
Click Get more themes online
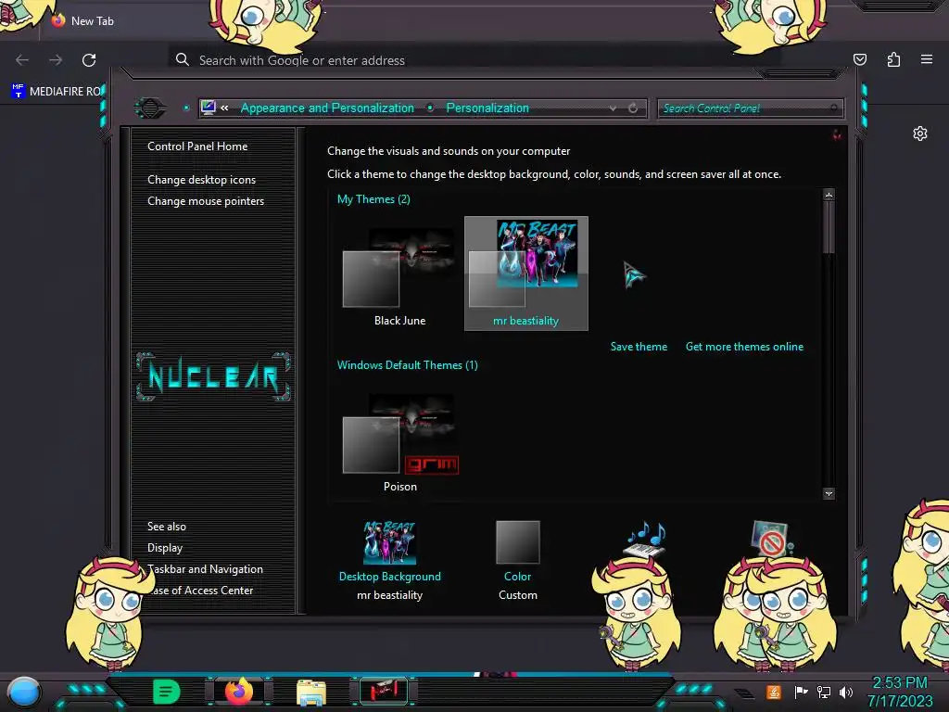tap(744, 347)
